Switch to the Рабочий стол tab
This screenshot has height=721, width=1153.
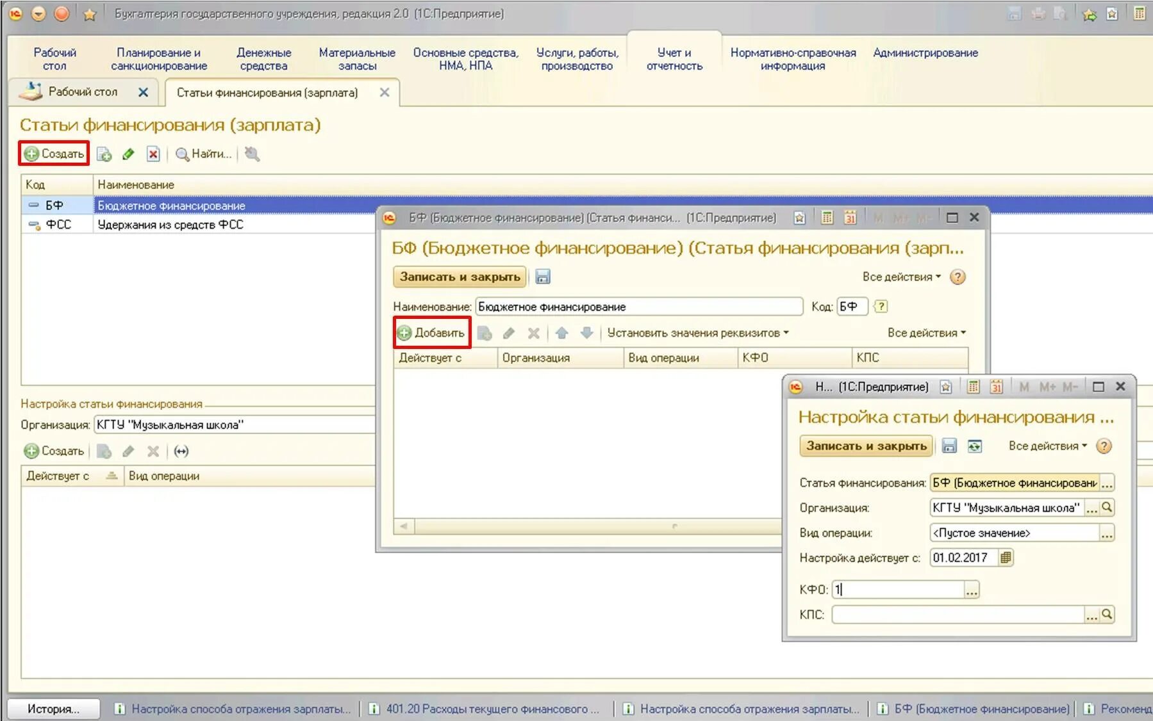click(x=82, y=92)
